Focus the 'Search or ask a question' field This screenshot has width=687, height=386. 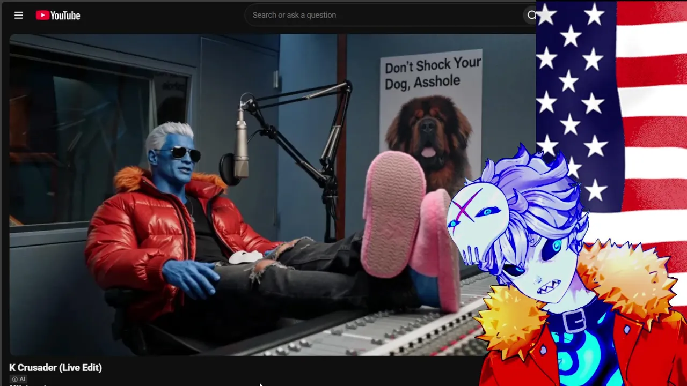384,15
